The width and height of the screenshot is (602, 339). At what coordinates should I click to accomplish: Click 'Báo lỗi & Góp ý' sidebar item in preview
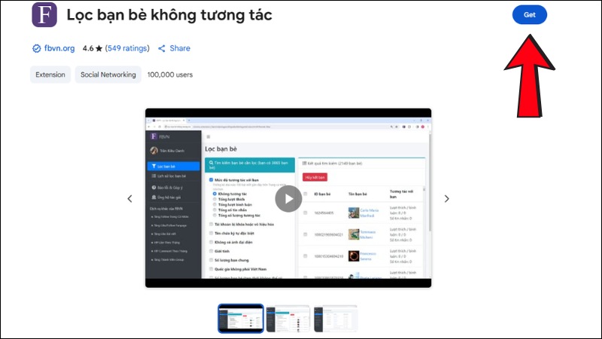(167, 188)
